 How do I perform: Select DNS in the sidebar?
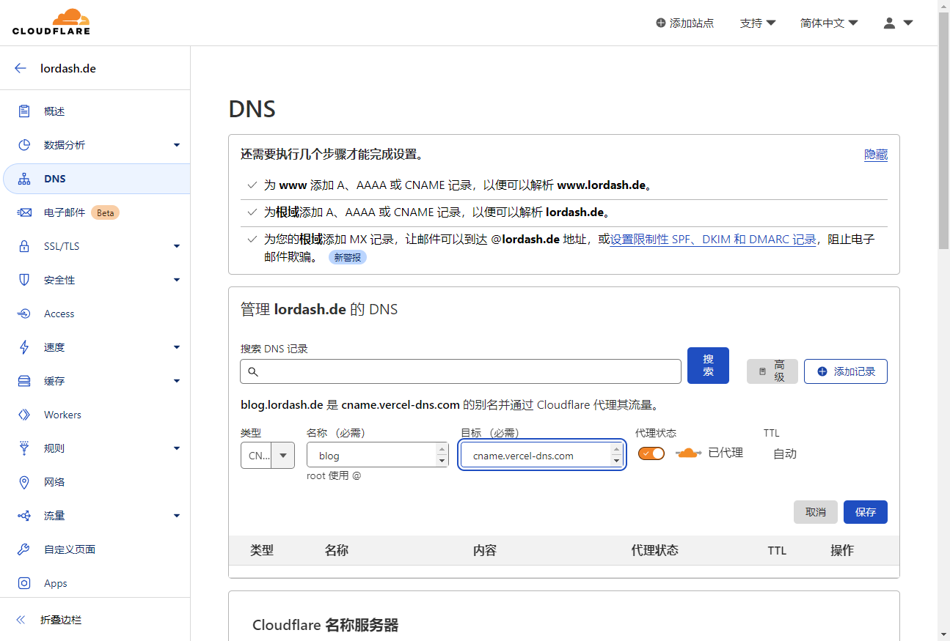97,179
